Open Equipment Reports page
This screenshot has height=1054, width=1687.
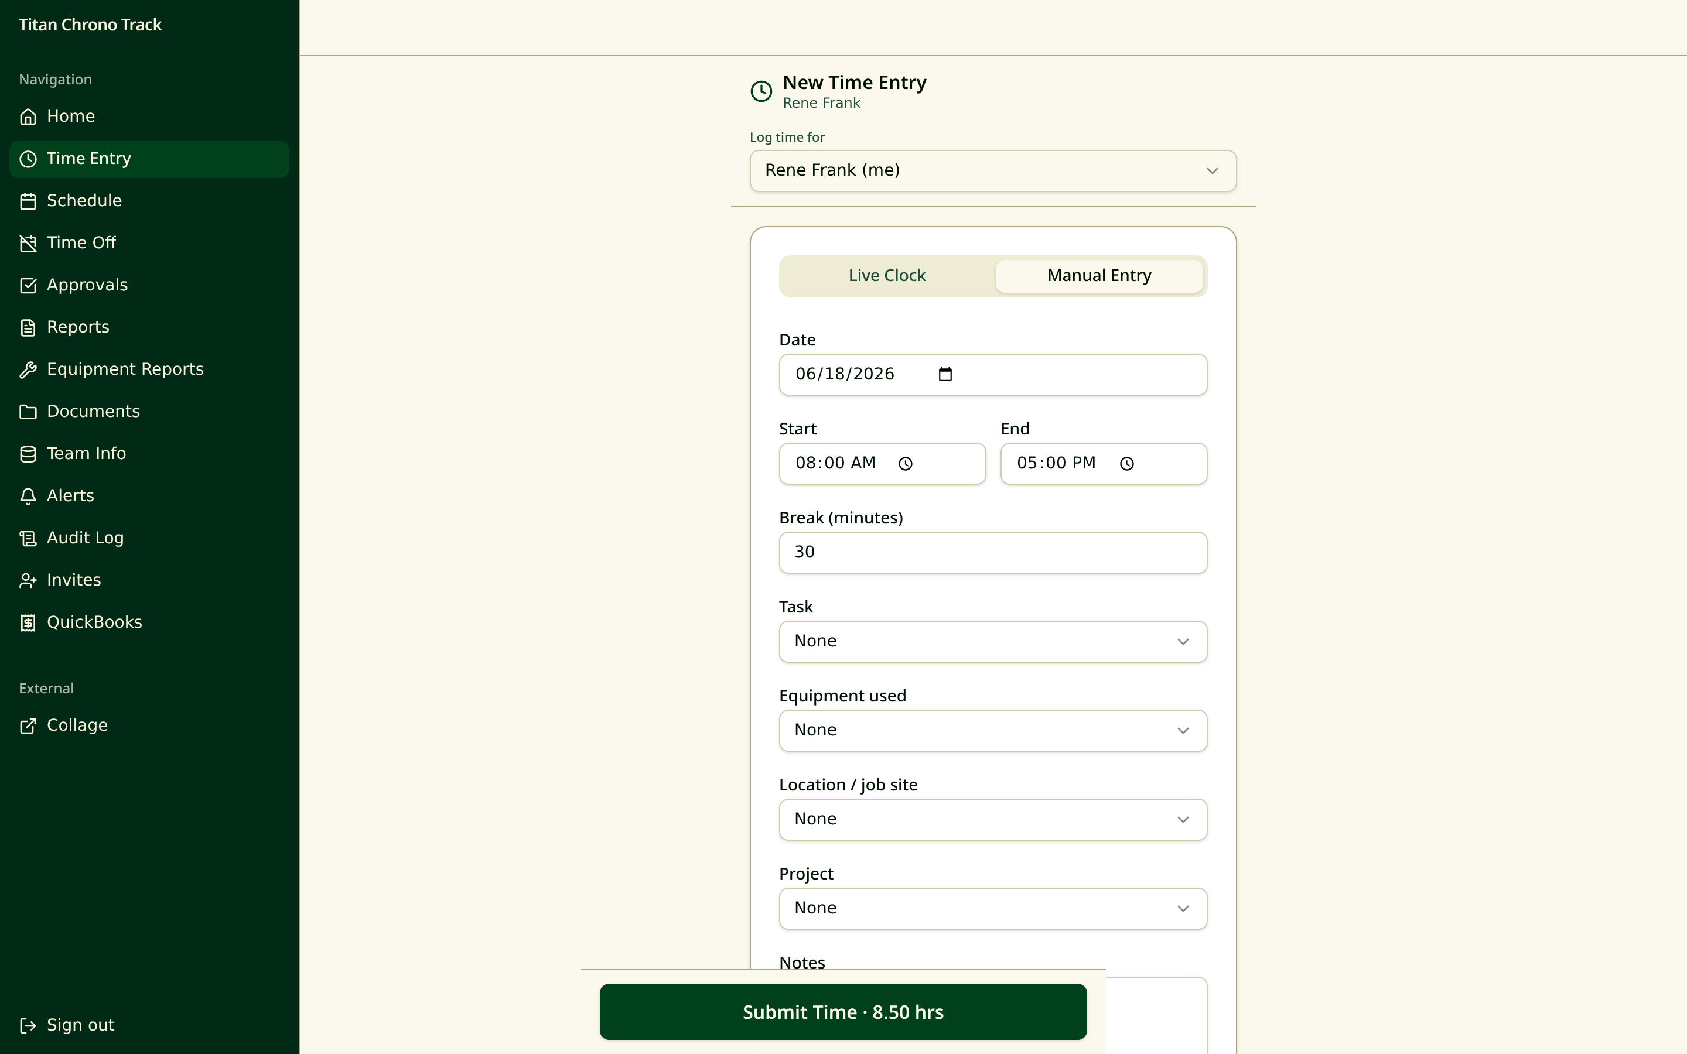coord(149,369)
